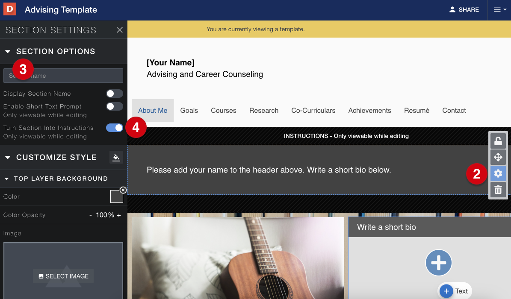Screen dimensions: 511x299
Task: Click the large blue plus add-content button
Action: pyautogui.click(x=438, y=263)
